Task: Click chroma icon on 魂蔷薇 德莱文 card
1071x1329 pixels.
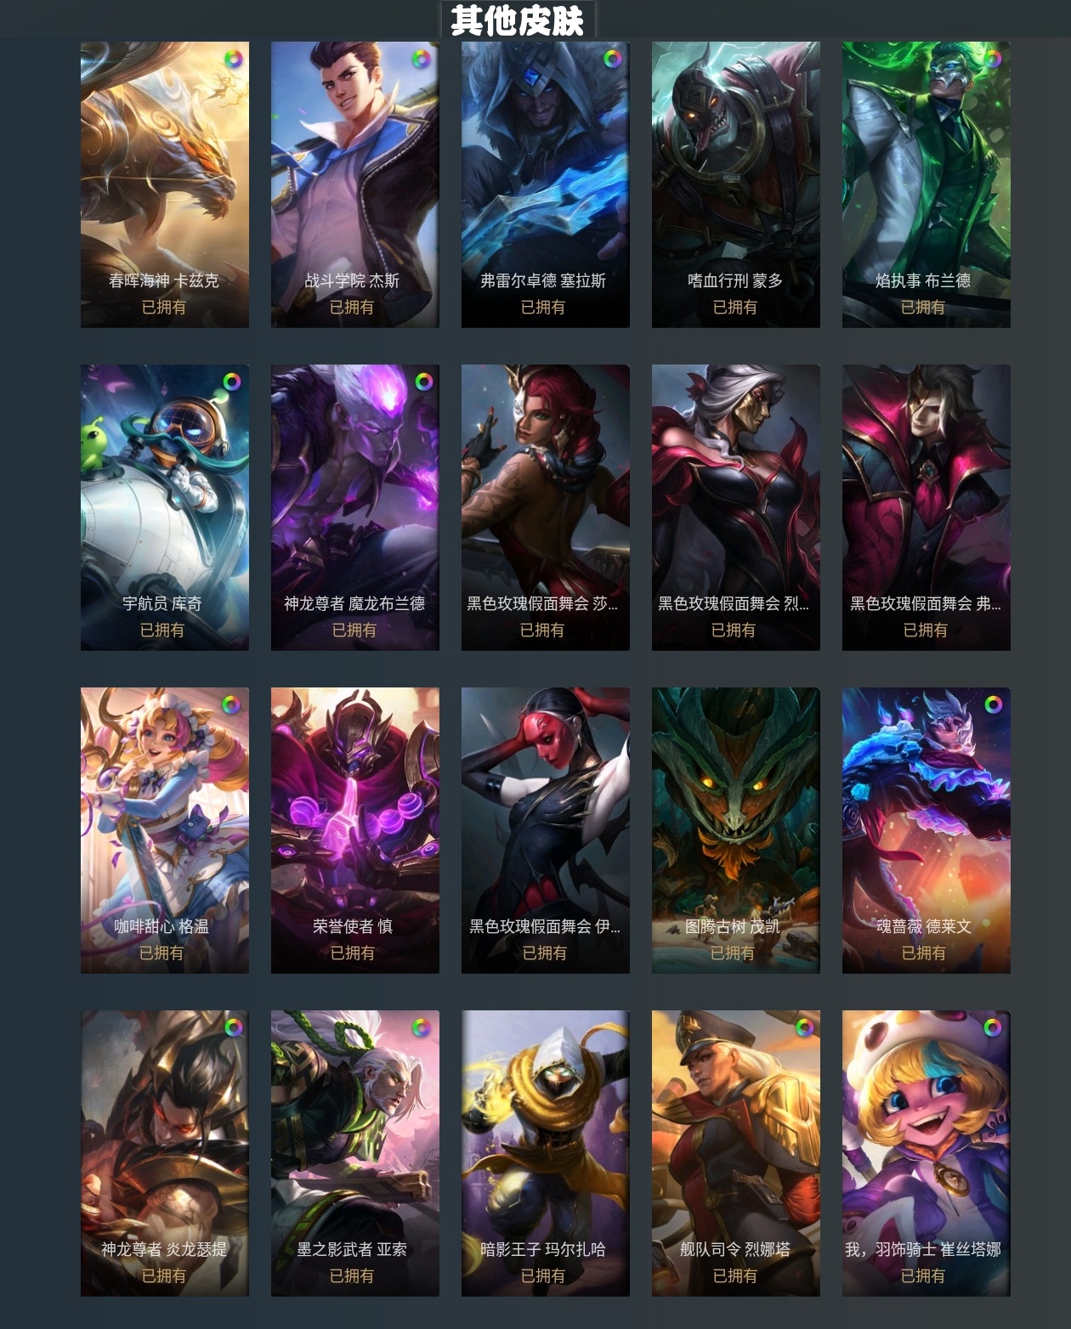Action: coord(993,704)
